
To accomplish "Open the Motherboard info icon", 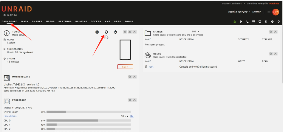I will click(130, 77).
